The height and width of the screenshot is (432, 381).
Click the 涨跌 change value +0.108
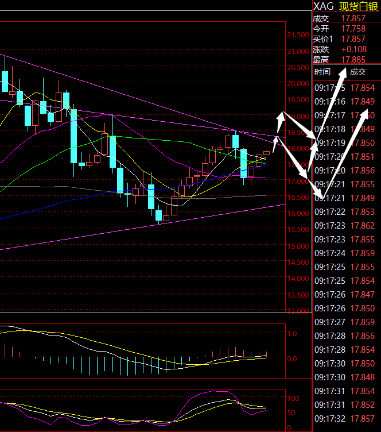(x=354, y=49)
